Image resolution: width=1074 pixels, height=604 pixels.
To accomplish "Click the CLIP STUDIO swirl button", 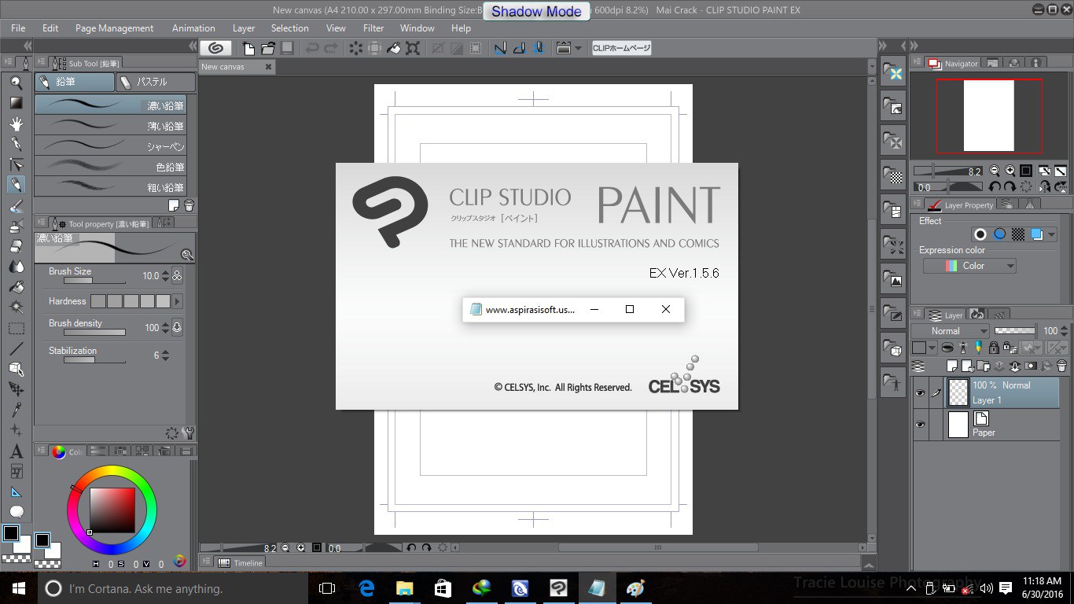I will click(215, 48).
